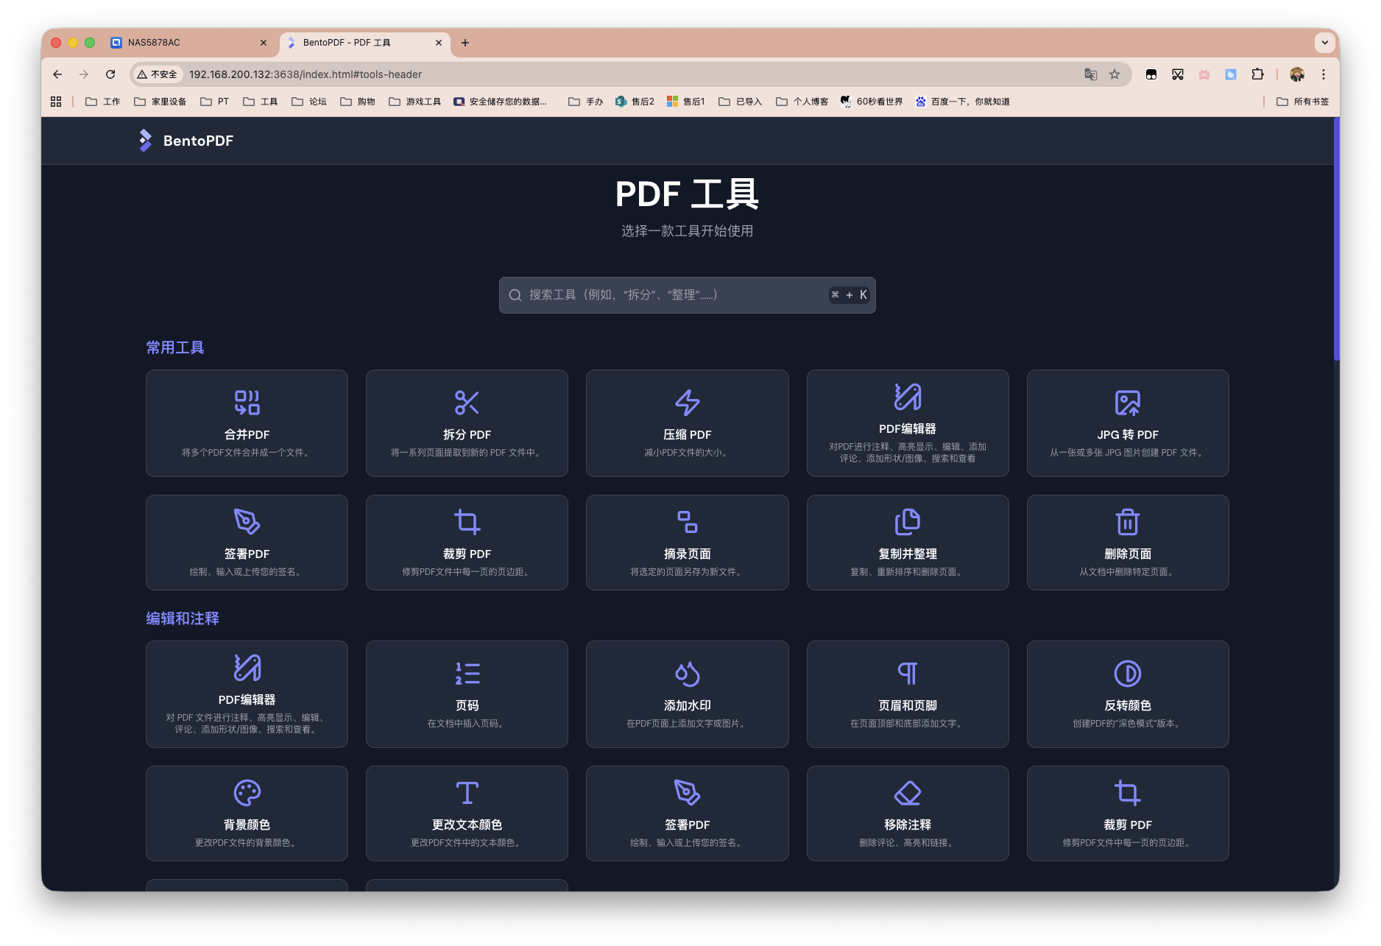Open the 家里设备 bookmarks folder
The image size is (1381, 946).
pyautogui.click(x=160, y=102)
